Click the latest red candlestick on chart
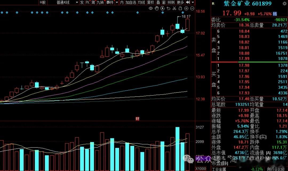The width and height of the screenshot is (288, 171). 187,25
